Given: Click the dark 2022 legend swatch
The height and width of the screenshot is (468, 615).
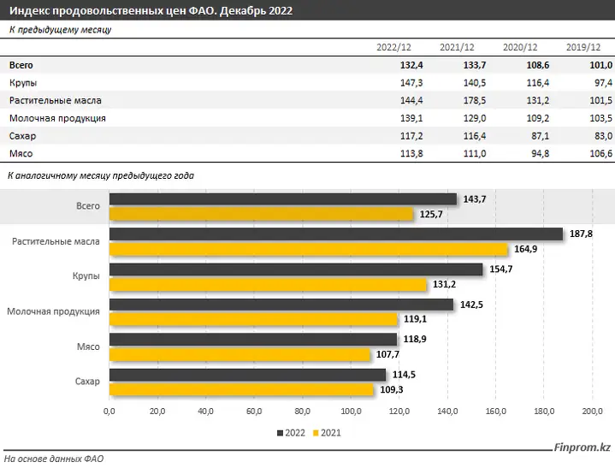Looking at the screenshot, I should (281, 434).
